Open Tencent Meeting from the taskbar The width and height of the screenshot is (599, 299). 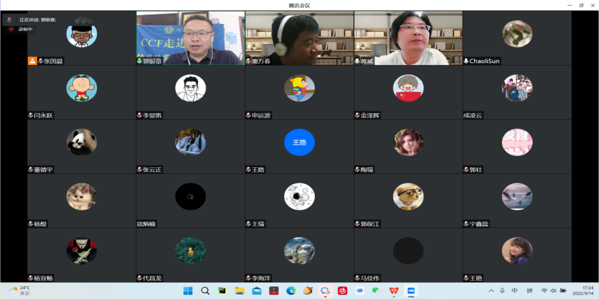pos(411,291)
